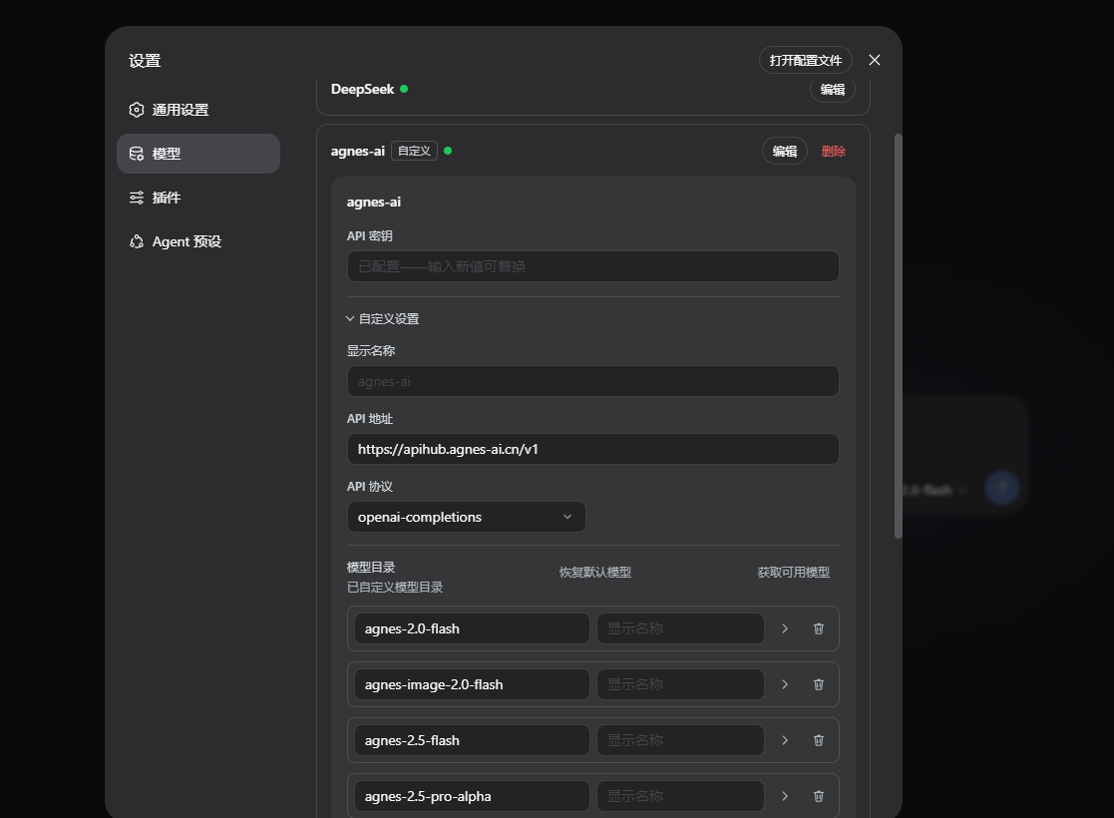Click the 已自定义模型目录 subtitle text
Viewport: 1114px width, 818px height.
point(395,587)
